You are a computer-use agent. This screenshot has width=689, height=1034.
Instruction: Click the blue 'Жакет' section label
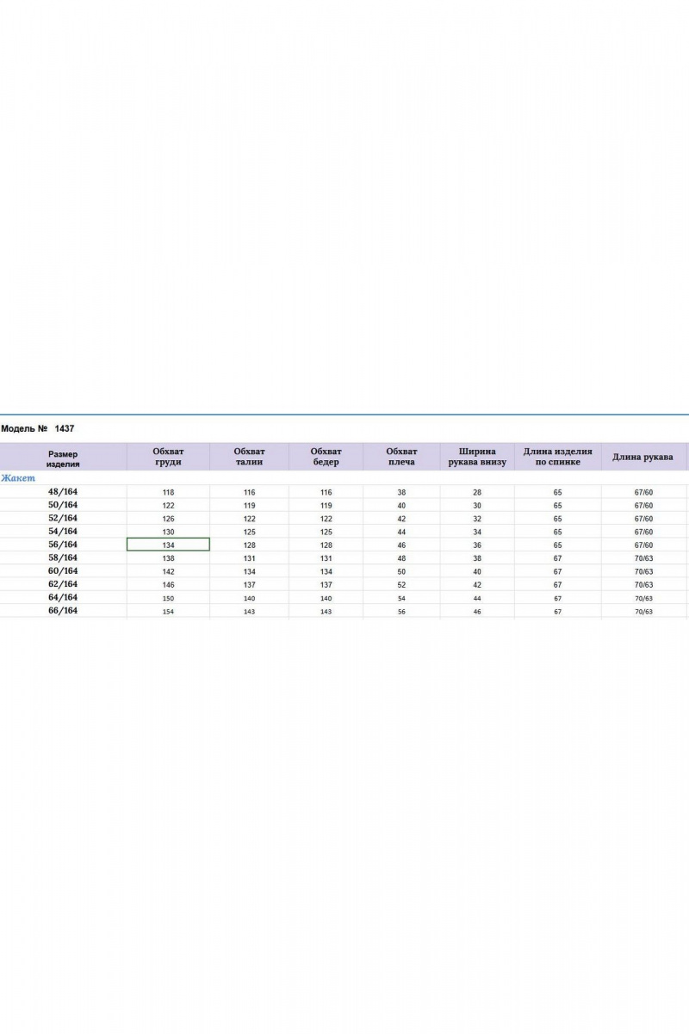pyautogui.click(x=18, y=478)
